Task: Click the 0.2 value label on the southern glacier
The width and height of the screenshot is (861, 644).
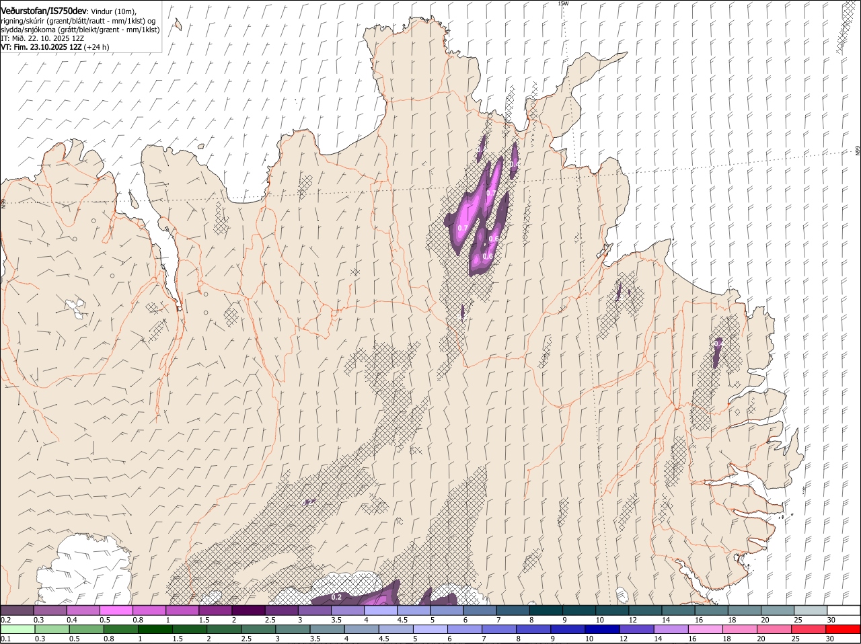Action: [x=337, y=597]
